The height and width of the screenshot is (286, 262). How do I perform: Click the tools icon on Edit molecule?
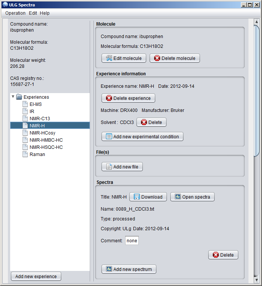click(x=109, y=58)
